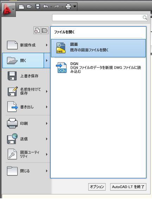Choose 図面 to open existing drawing file
This screenshot has width=152, height=199.
click(98, 48)
